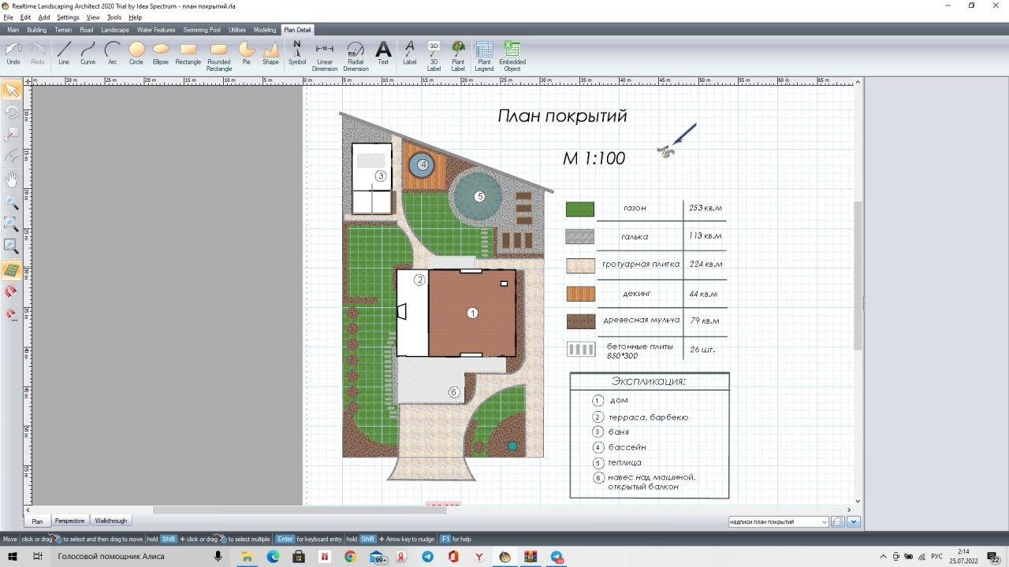This screenshot has height=567, width=1009.
Task: Select the Line drawing tool
Action: tap(64, 53)
